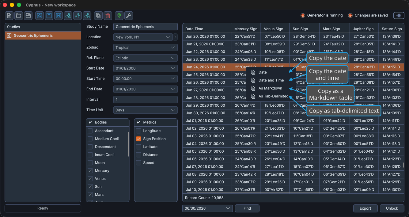Uncheck the Mercury body
409x217 pixels.
coord(90,171)
